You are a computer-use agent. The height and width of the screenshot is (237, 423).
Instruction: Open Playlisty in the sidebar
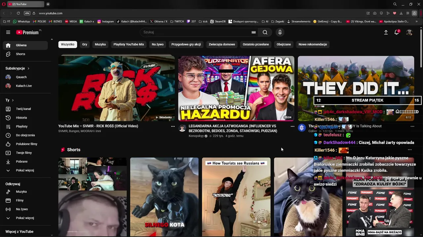point(25,126)
